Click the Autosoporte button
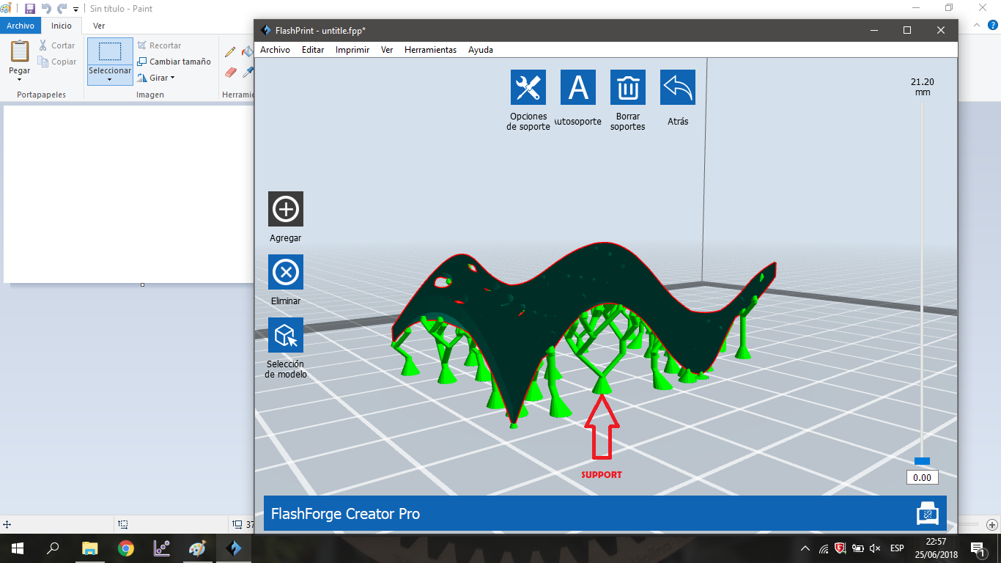The width and height of the screenshot is (1001, 563). coord(578,87)
